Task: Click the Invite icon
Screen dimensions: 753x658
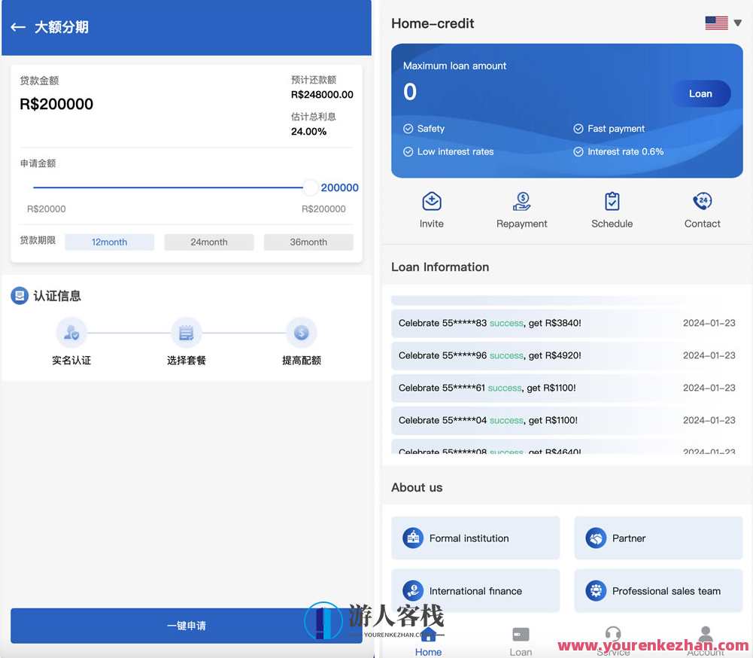Action: [431, 202]
